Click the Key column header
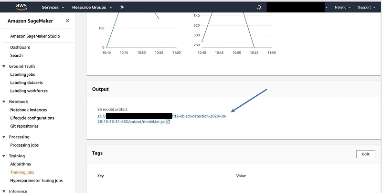The image size is (382, 193). (100, 176)
